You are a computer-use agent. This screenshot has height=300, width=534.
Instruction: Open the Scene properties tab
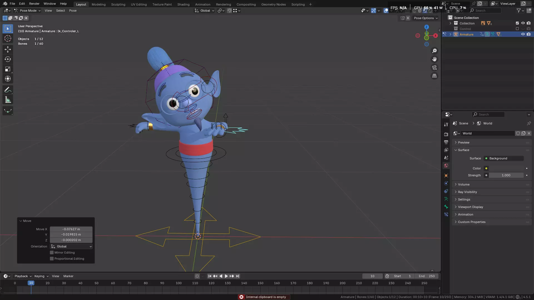pos(446,157)
